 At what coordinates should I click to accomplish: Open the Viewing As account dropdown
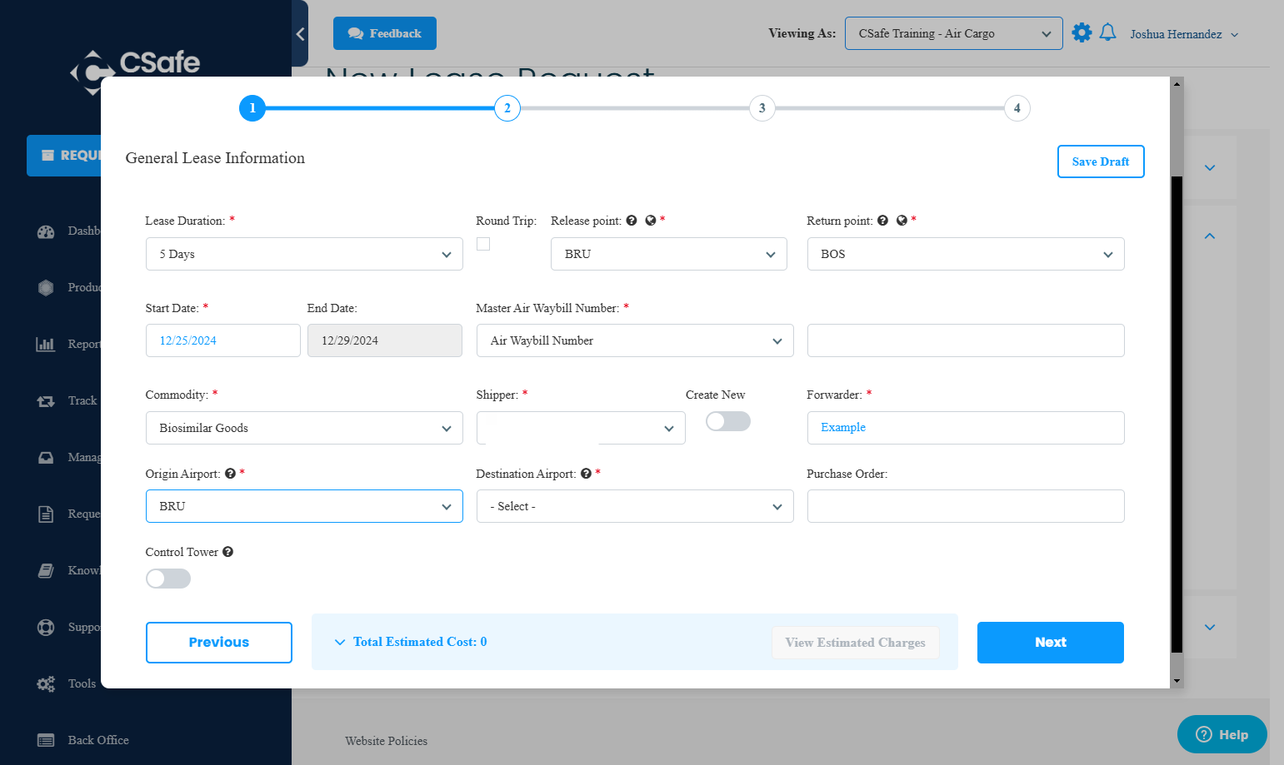[954, 33]
